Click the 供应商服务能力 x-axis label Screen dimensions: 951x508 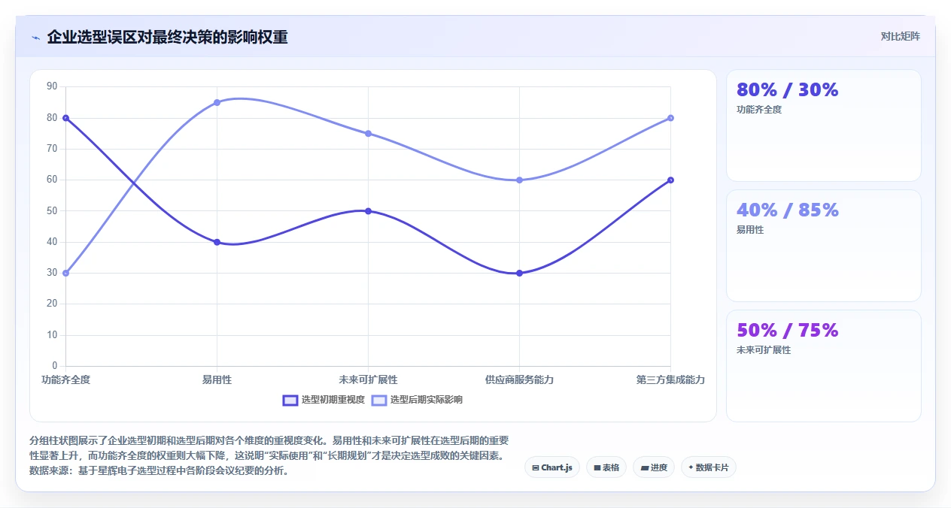click(x=519, y=380)
